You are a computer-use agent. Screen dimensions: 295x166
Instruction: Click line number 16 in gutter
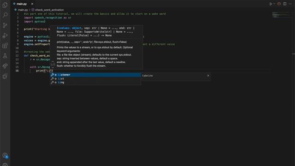tap(17, 71)
